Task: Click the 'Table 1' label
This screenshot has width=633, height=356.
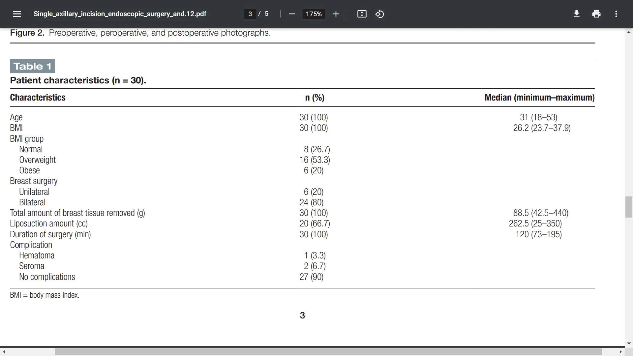Action: pyautogui.click(x=32, y=66)
